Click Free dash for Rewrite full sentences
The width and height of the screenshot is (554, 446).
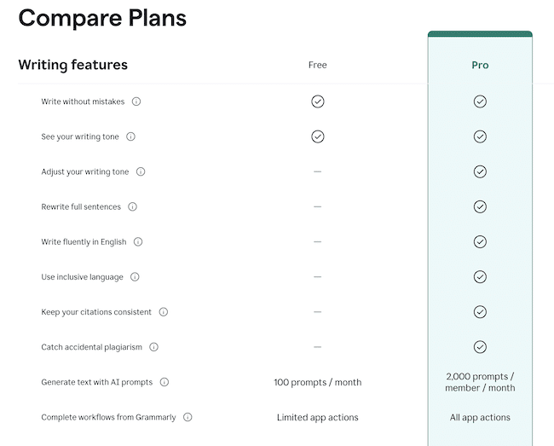pyautogui.click(x=317, y=206)
